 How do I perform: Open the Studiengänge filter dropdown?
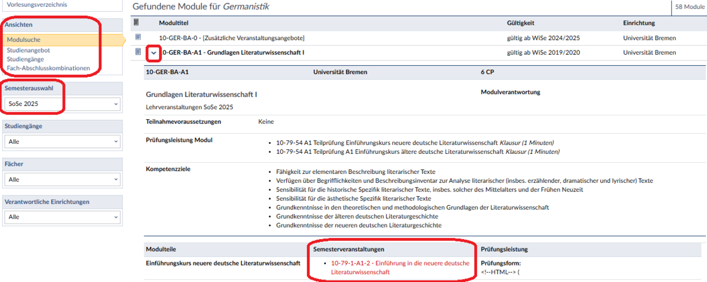[62, 142]
